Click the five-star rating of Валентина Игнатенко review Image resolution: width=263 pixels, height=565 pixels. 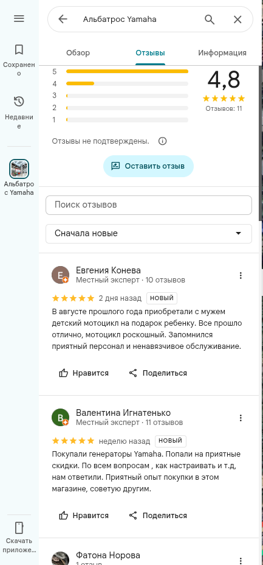coord(73,441)
